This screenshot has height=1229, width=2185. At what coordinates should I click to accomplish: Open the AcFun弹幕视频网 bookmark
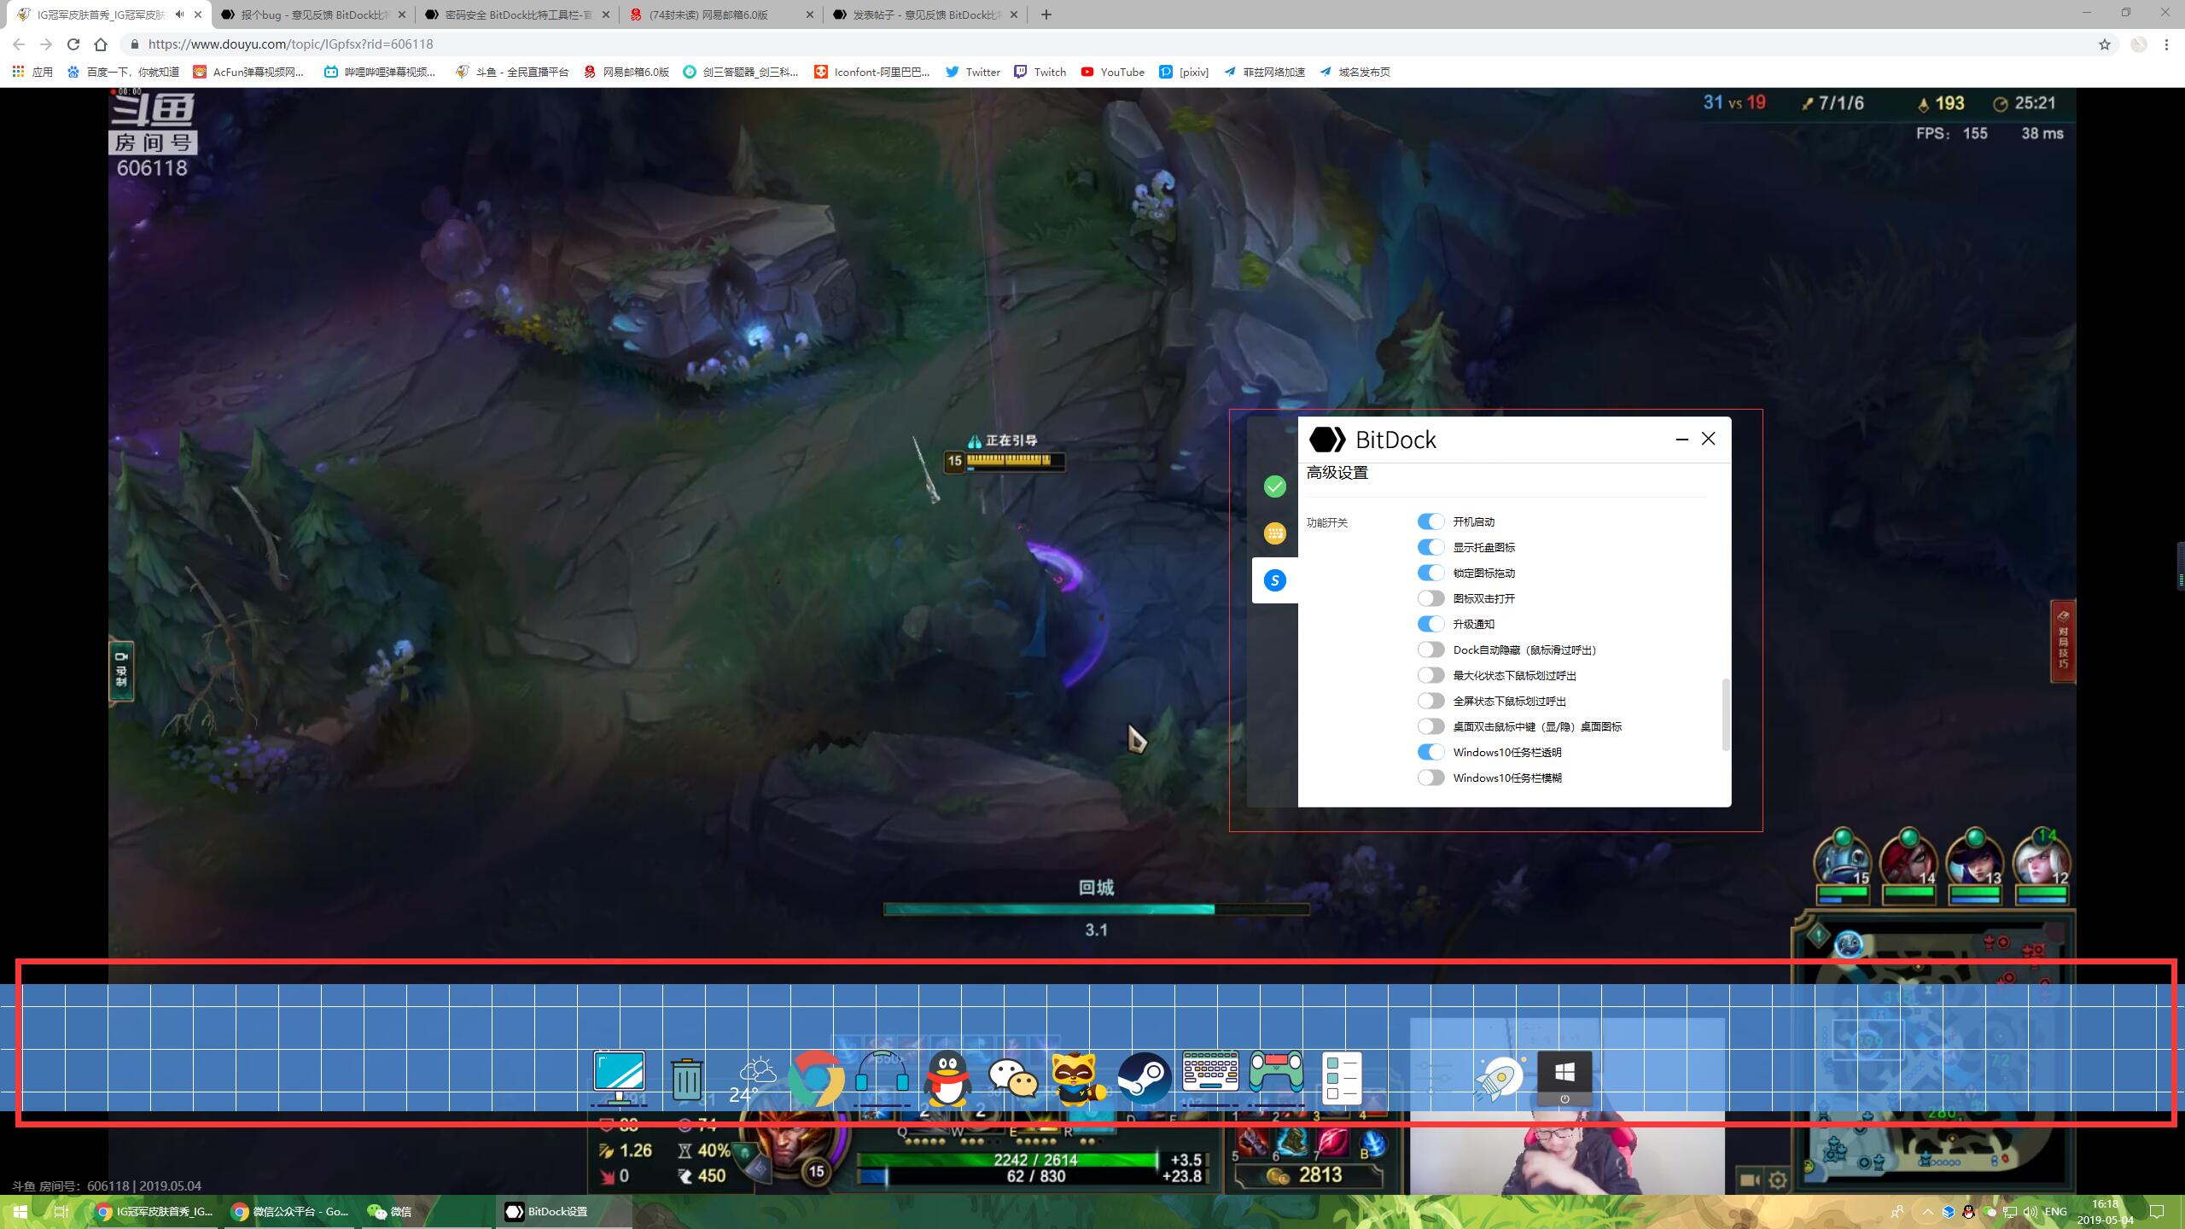pos(248,72)
